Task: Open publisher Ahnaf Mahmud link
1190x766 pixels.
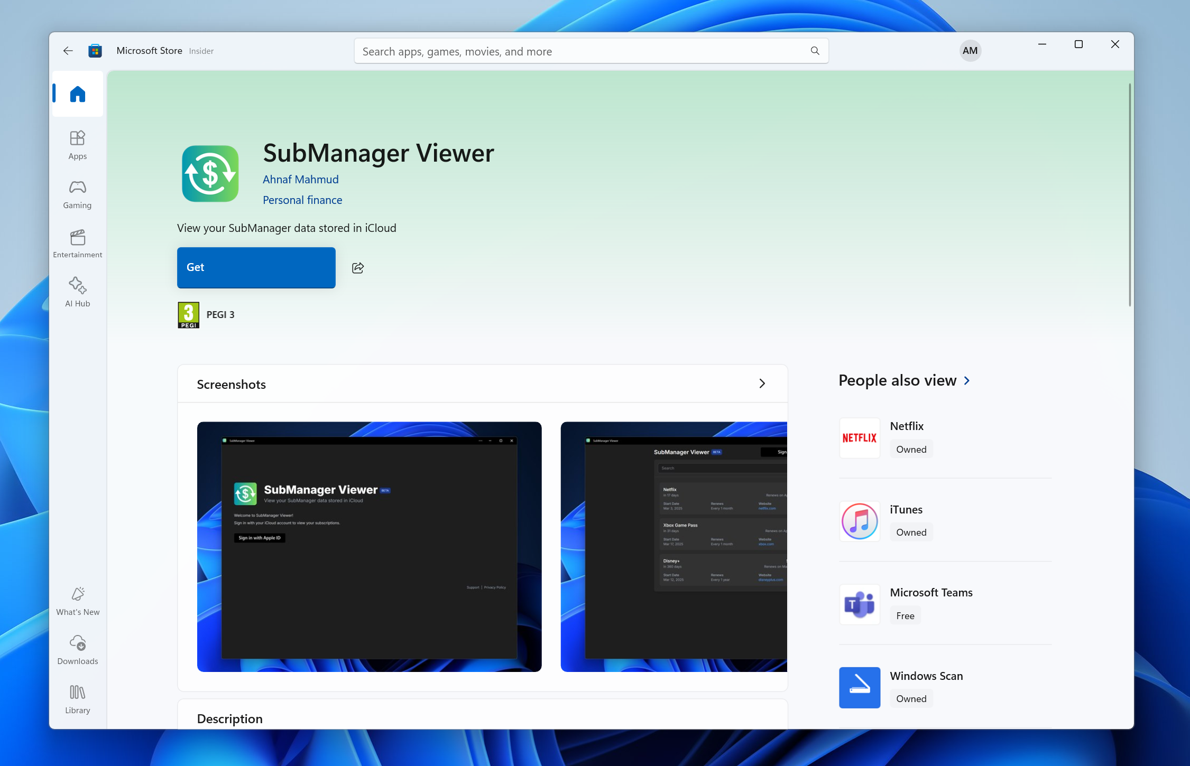Action: (x=301, y=180)
